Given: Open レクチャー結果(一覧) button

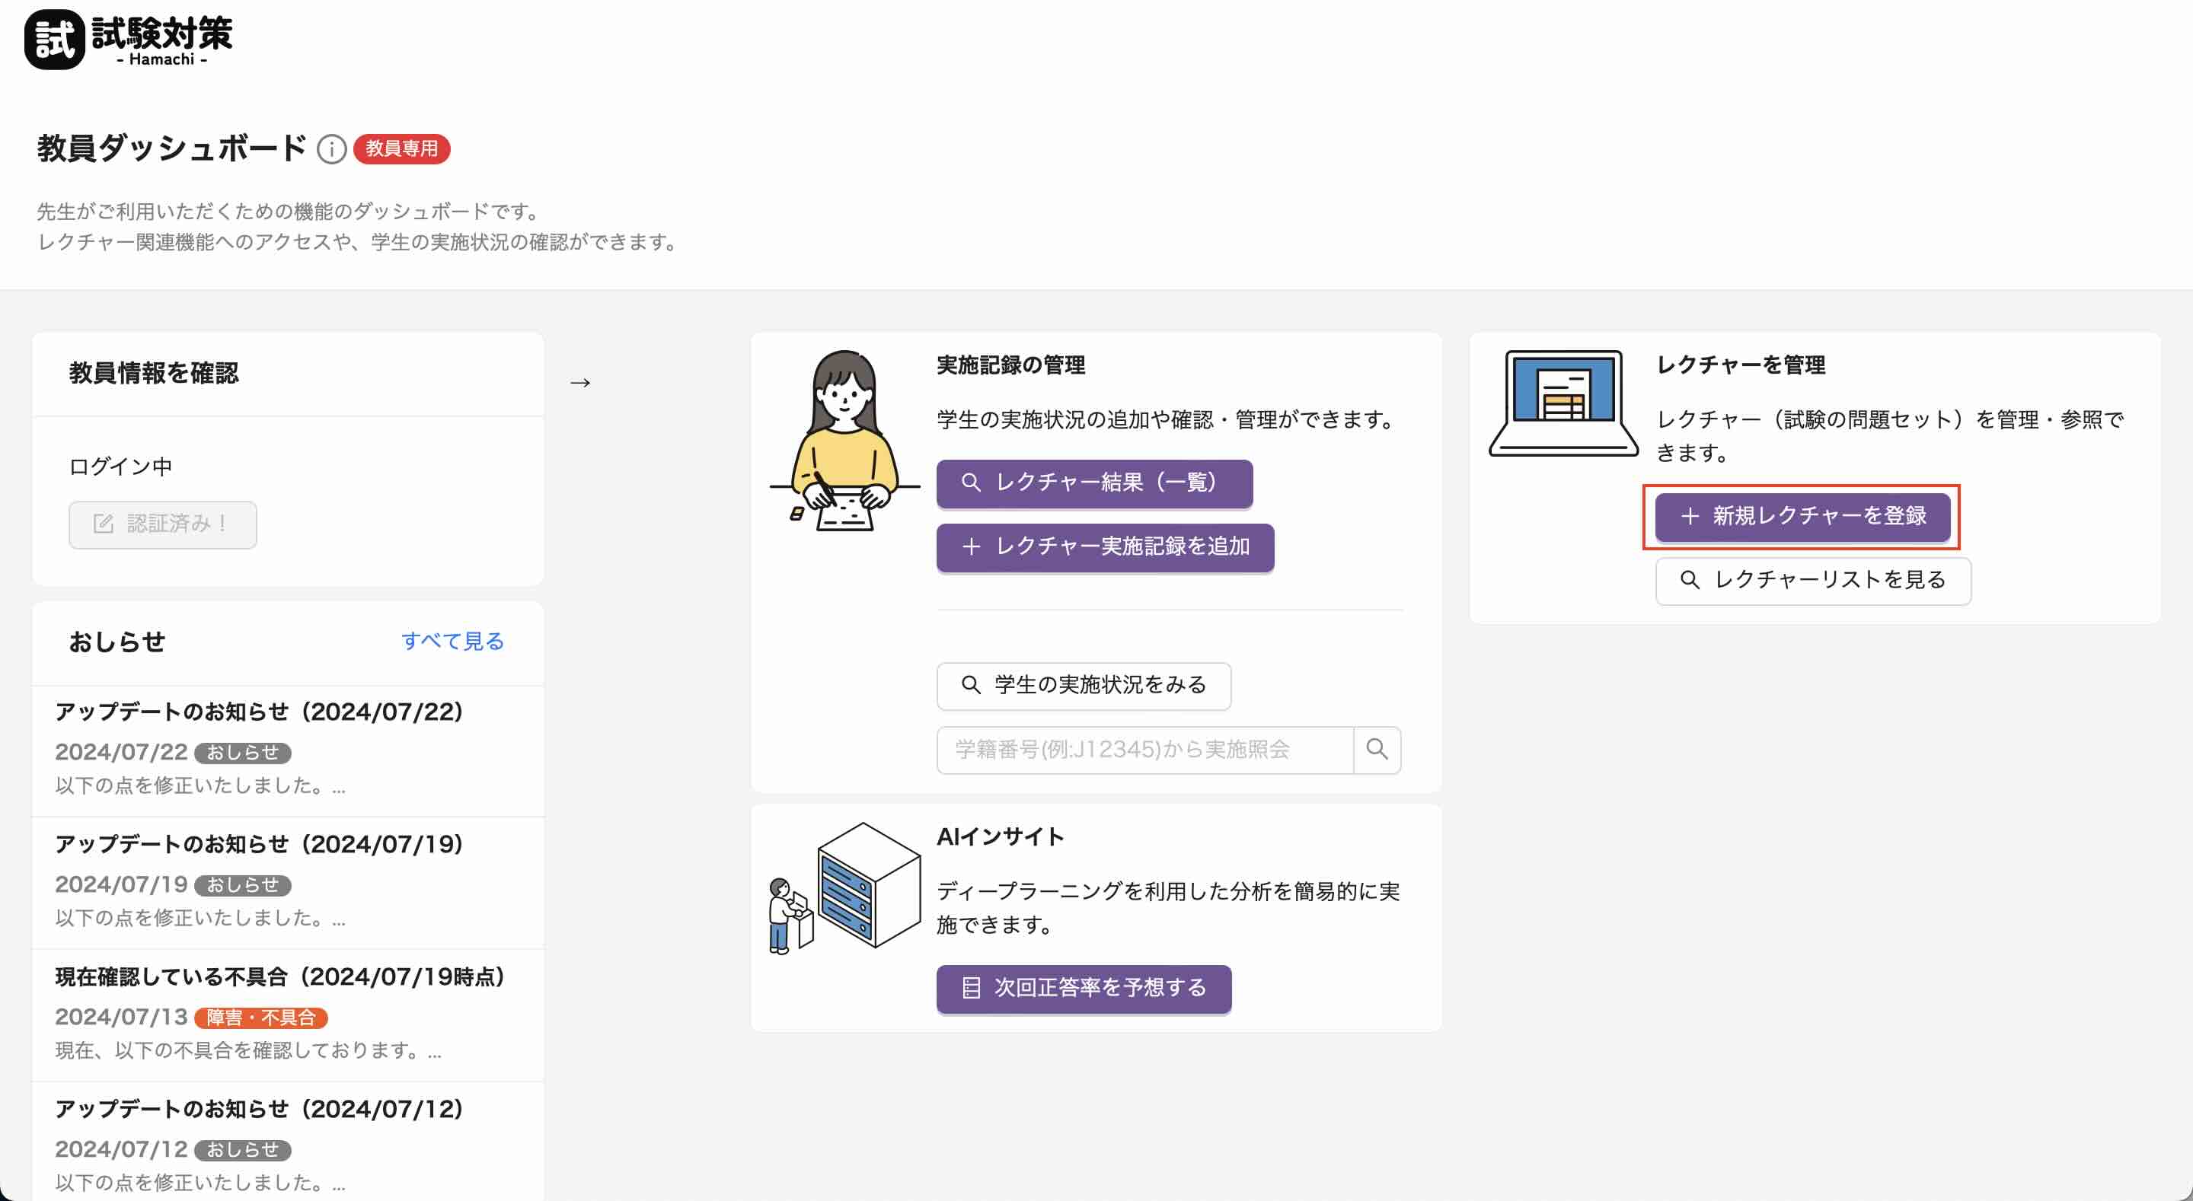Looking at the screenshot, I should pos(1094,483).
